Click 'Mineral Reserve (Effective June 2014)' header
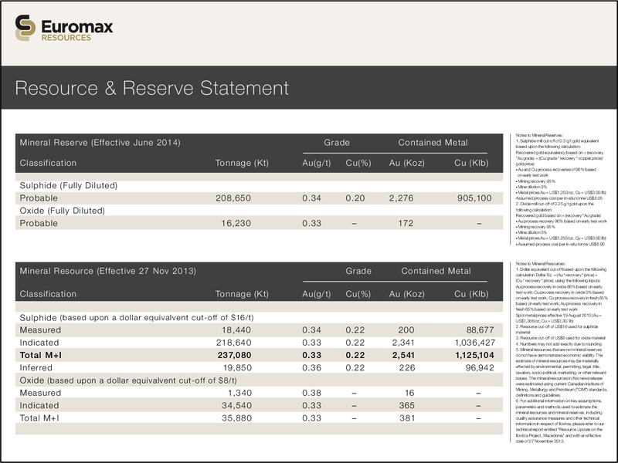The width and height of the screenshot is (618, 463). [x=100, y=143]
